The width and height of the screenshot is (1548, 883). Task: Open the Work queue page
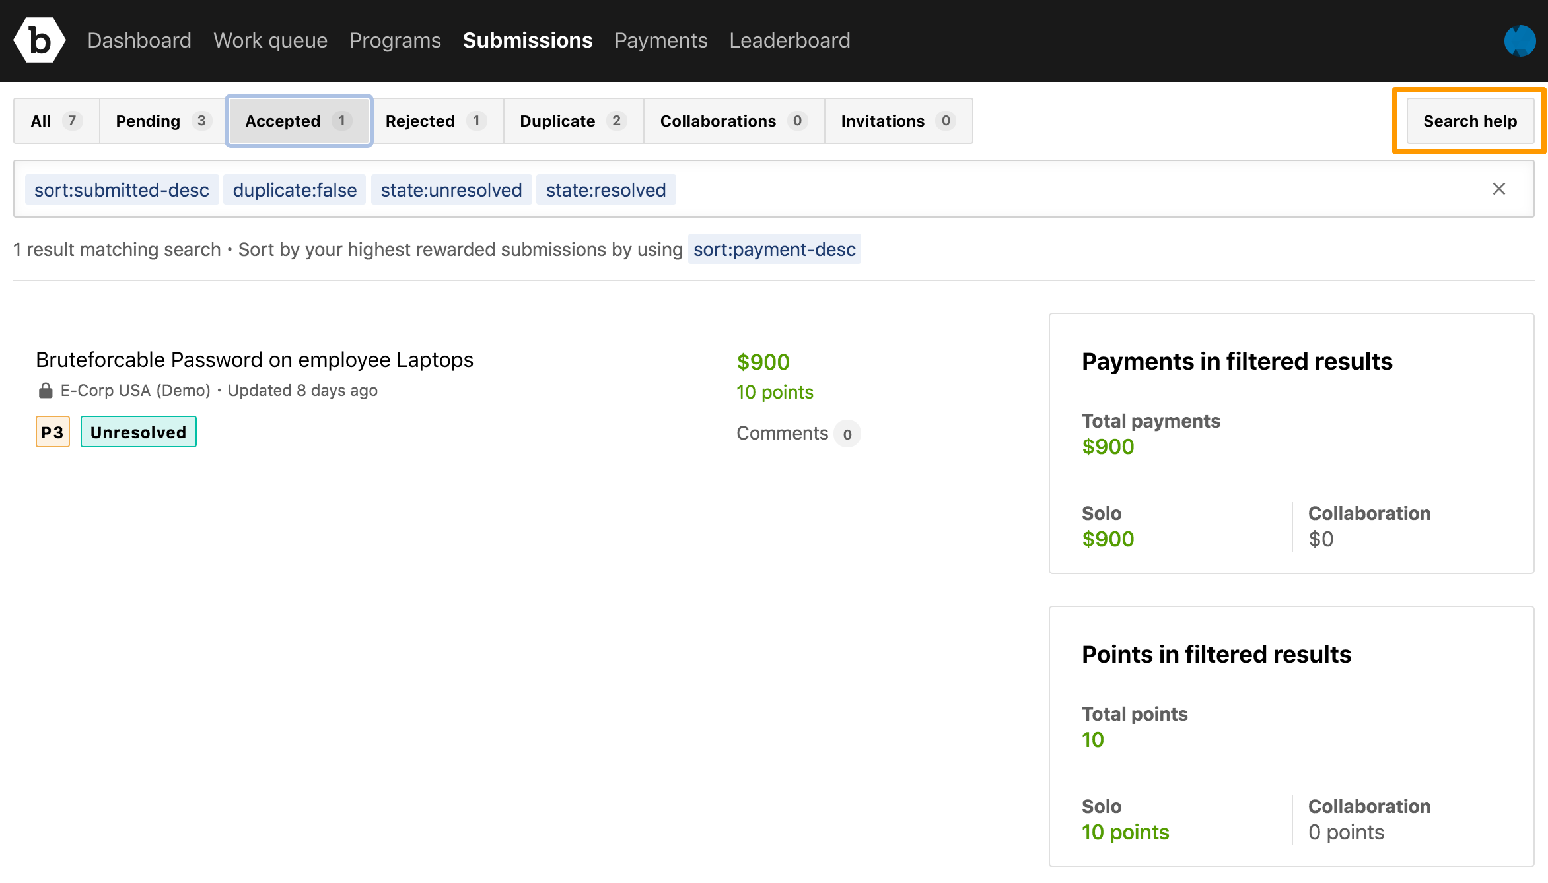coord(270,40)
